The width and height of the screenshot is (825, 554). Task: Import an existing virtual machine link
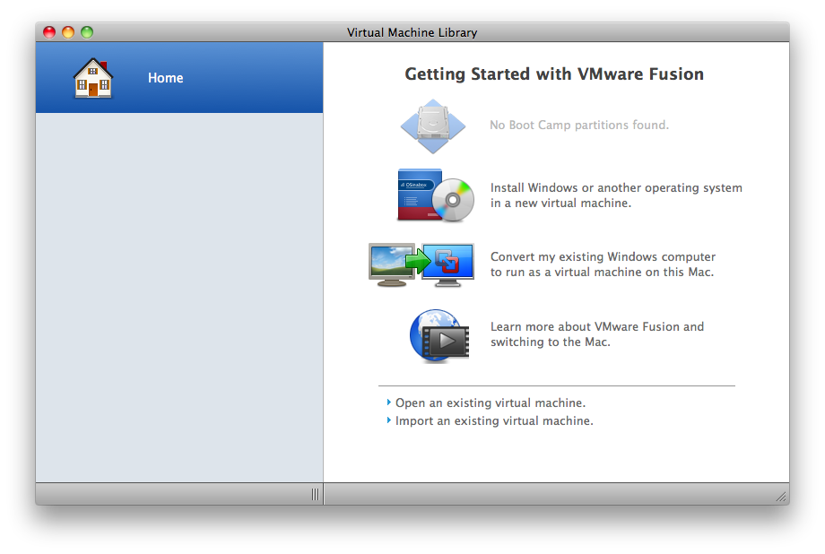click(494, 421)
